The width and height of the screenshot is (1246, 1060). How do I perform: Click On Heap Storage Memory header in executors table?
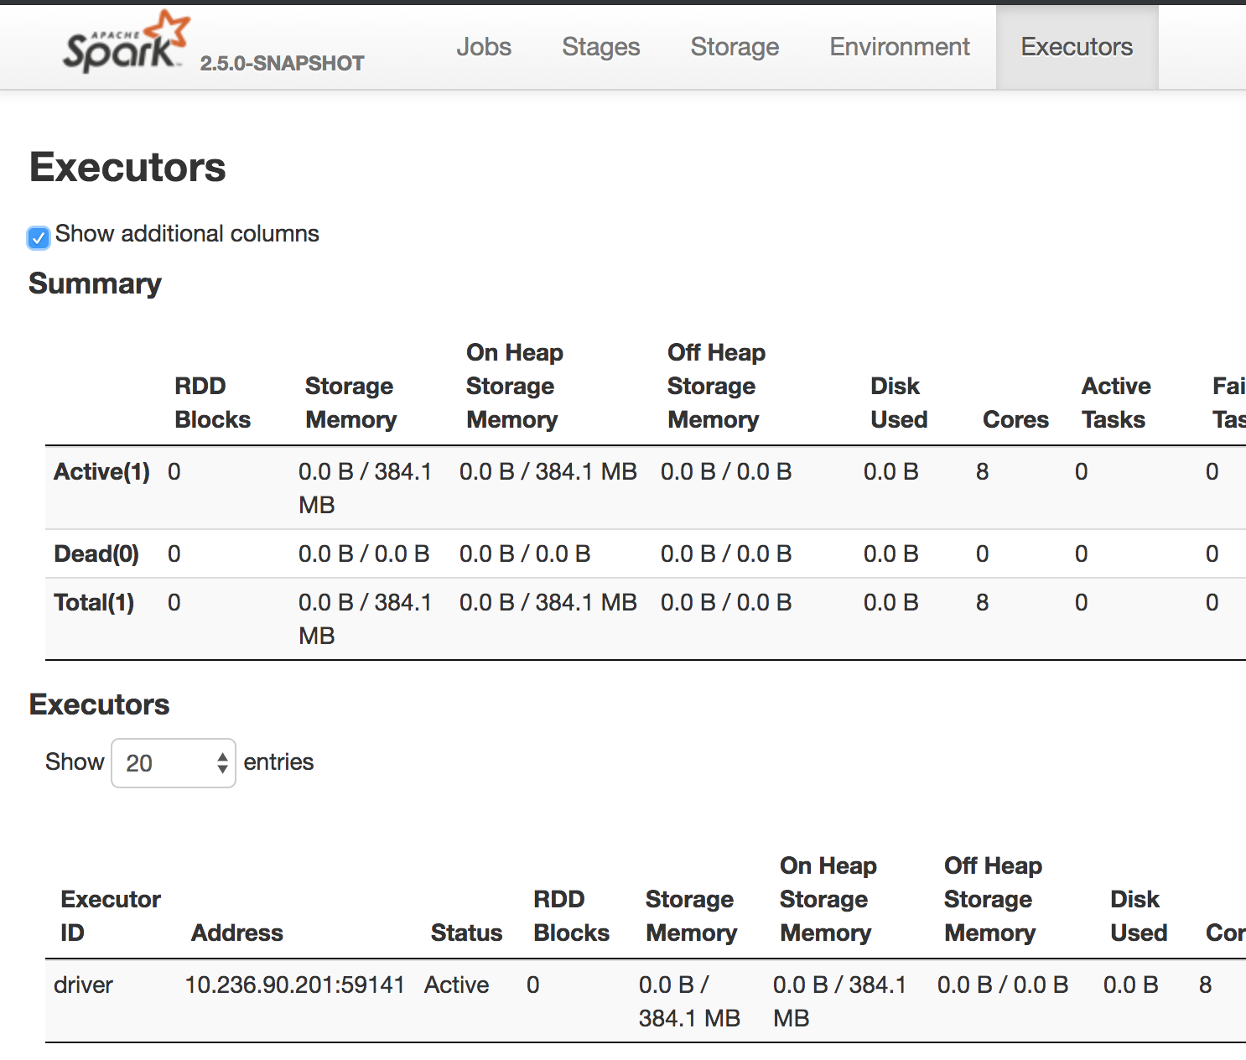point(828,899)
